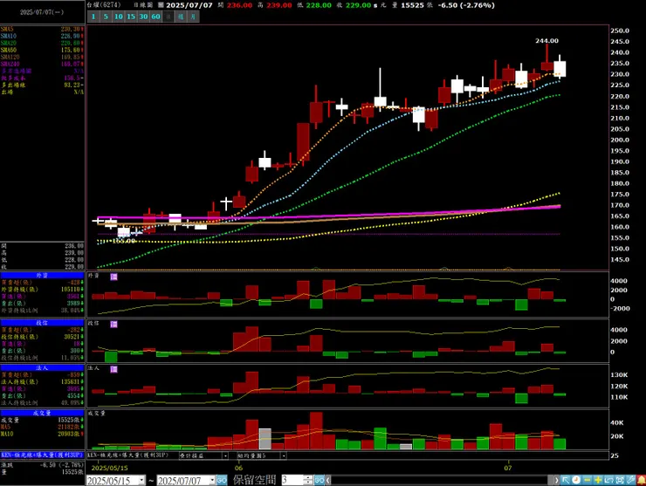The width and height of the screenshot is (646, 486).
Task: Open the end date 2025/07/07 dropdown arrow
Action: click(x=212, y=480)
